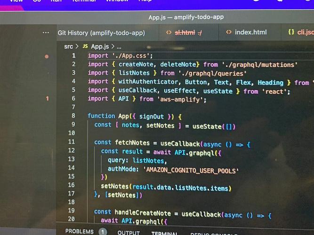
Task: Switch to the index.html tab
Action: [x=250, y=32]
